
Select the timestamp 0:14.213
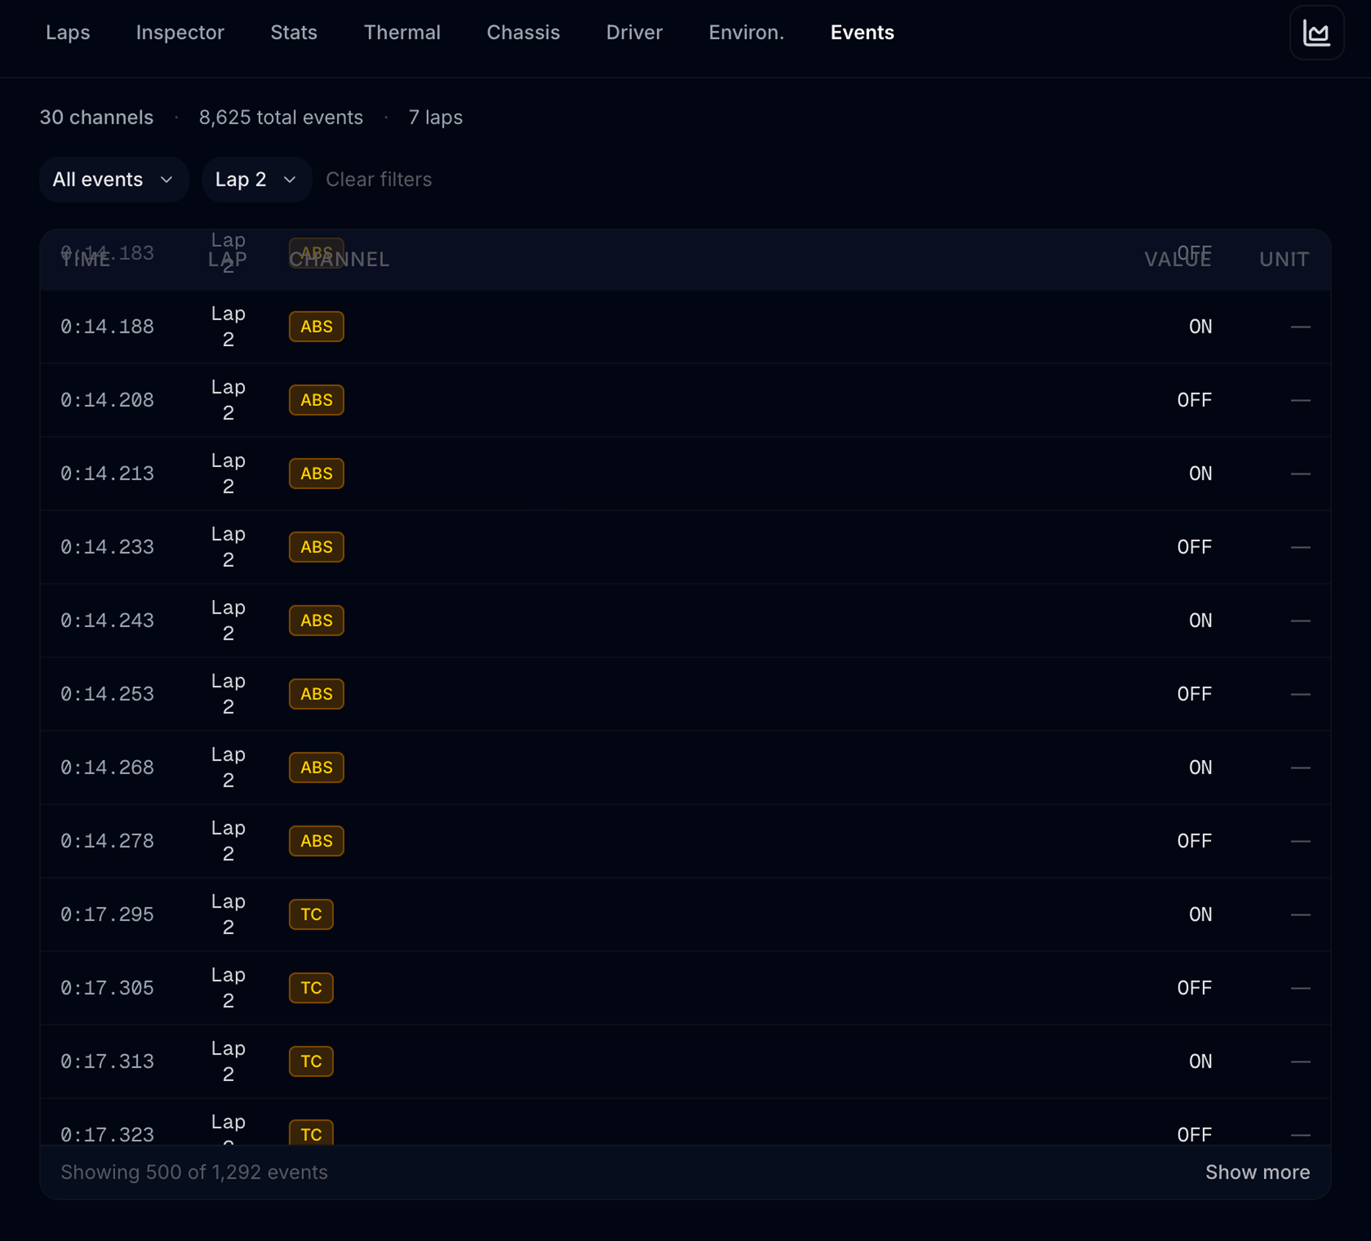click(107, 474)
